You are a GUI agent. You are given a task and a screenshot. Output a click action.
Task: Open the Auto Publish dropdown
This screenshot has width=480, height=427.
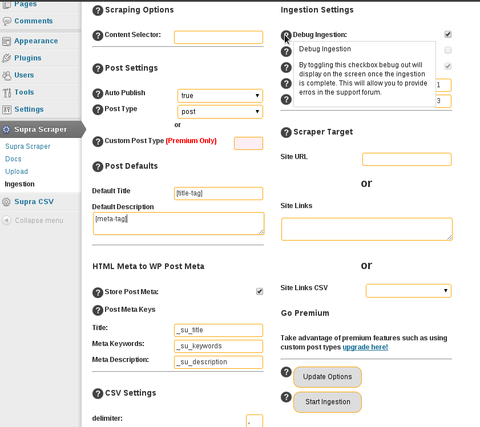click(220, 96)
